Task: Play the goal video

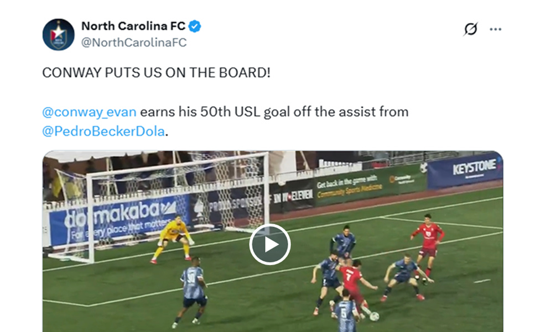Action: (x=269, y=244)
